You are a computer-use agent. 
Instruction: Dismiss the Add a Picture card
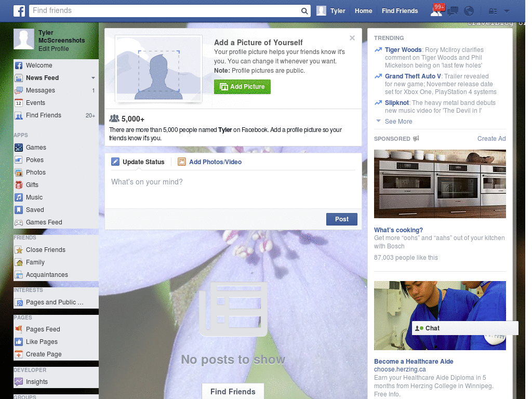pyautogui.click(x=352, y=38)
